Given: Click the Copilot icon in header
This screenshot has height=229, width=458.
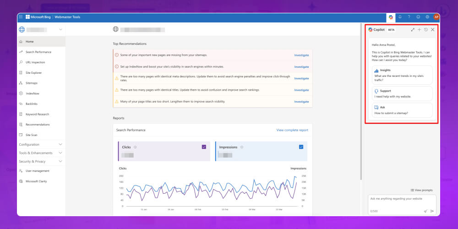Looking at the screenshot, I should (391, 17).
